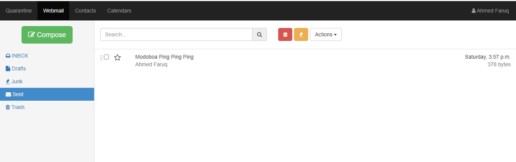Go to the Calendars tab
Image resolution: width=516 pixels, height=162 pixels.
click(119, 11)
